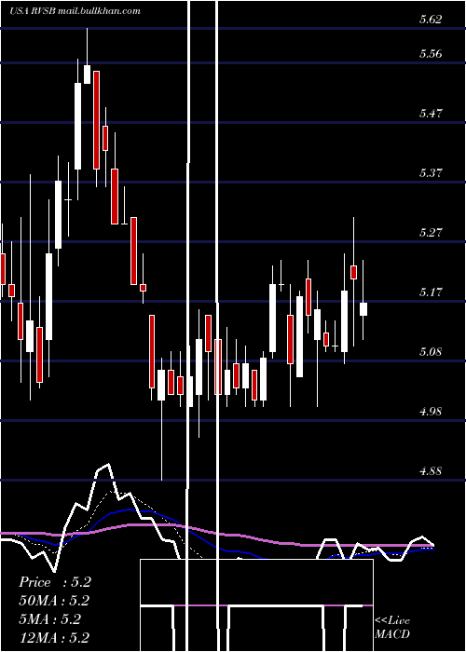Click the '12MA : 5.2' readout
466x652 pixels.
pos(54,637)
